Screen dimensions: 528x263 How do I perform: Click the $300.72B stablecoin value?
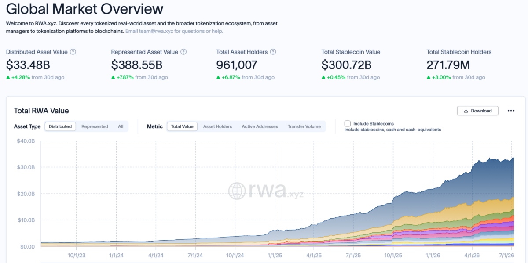[347, 65]
